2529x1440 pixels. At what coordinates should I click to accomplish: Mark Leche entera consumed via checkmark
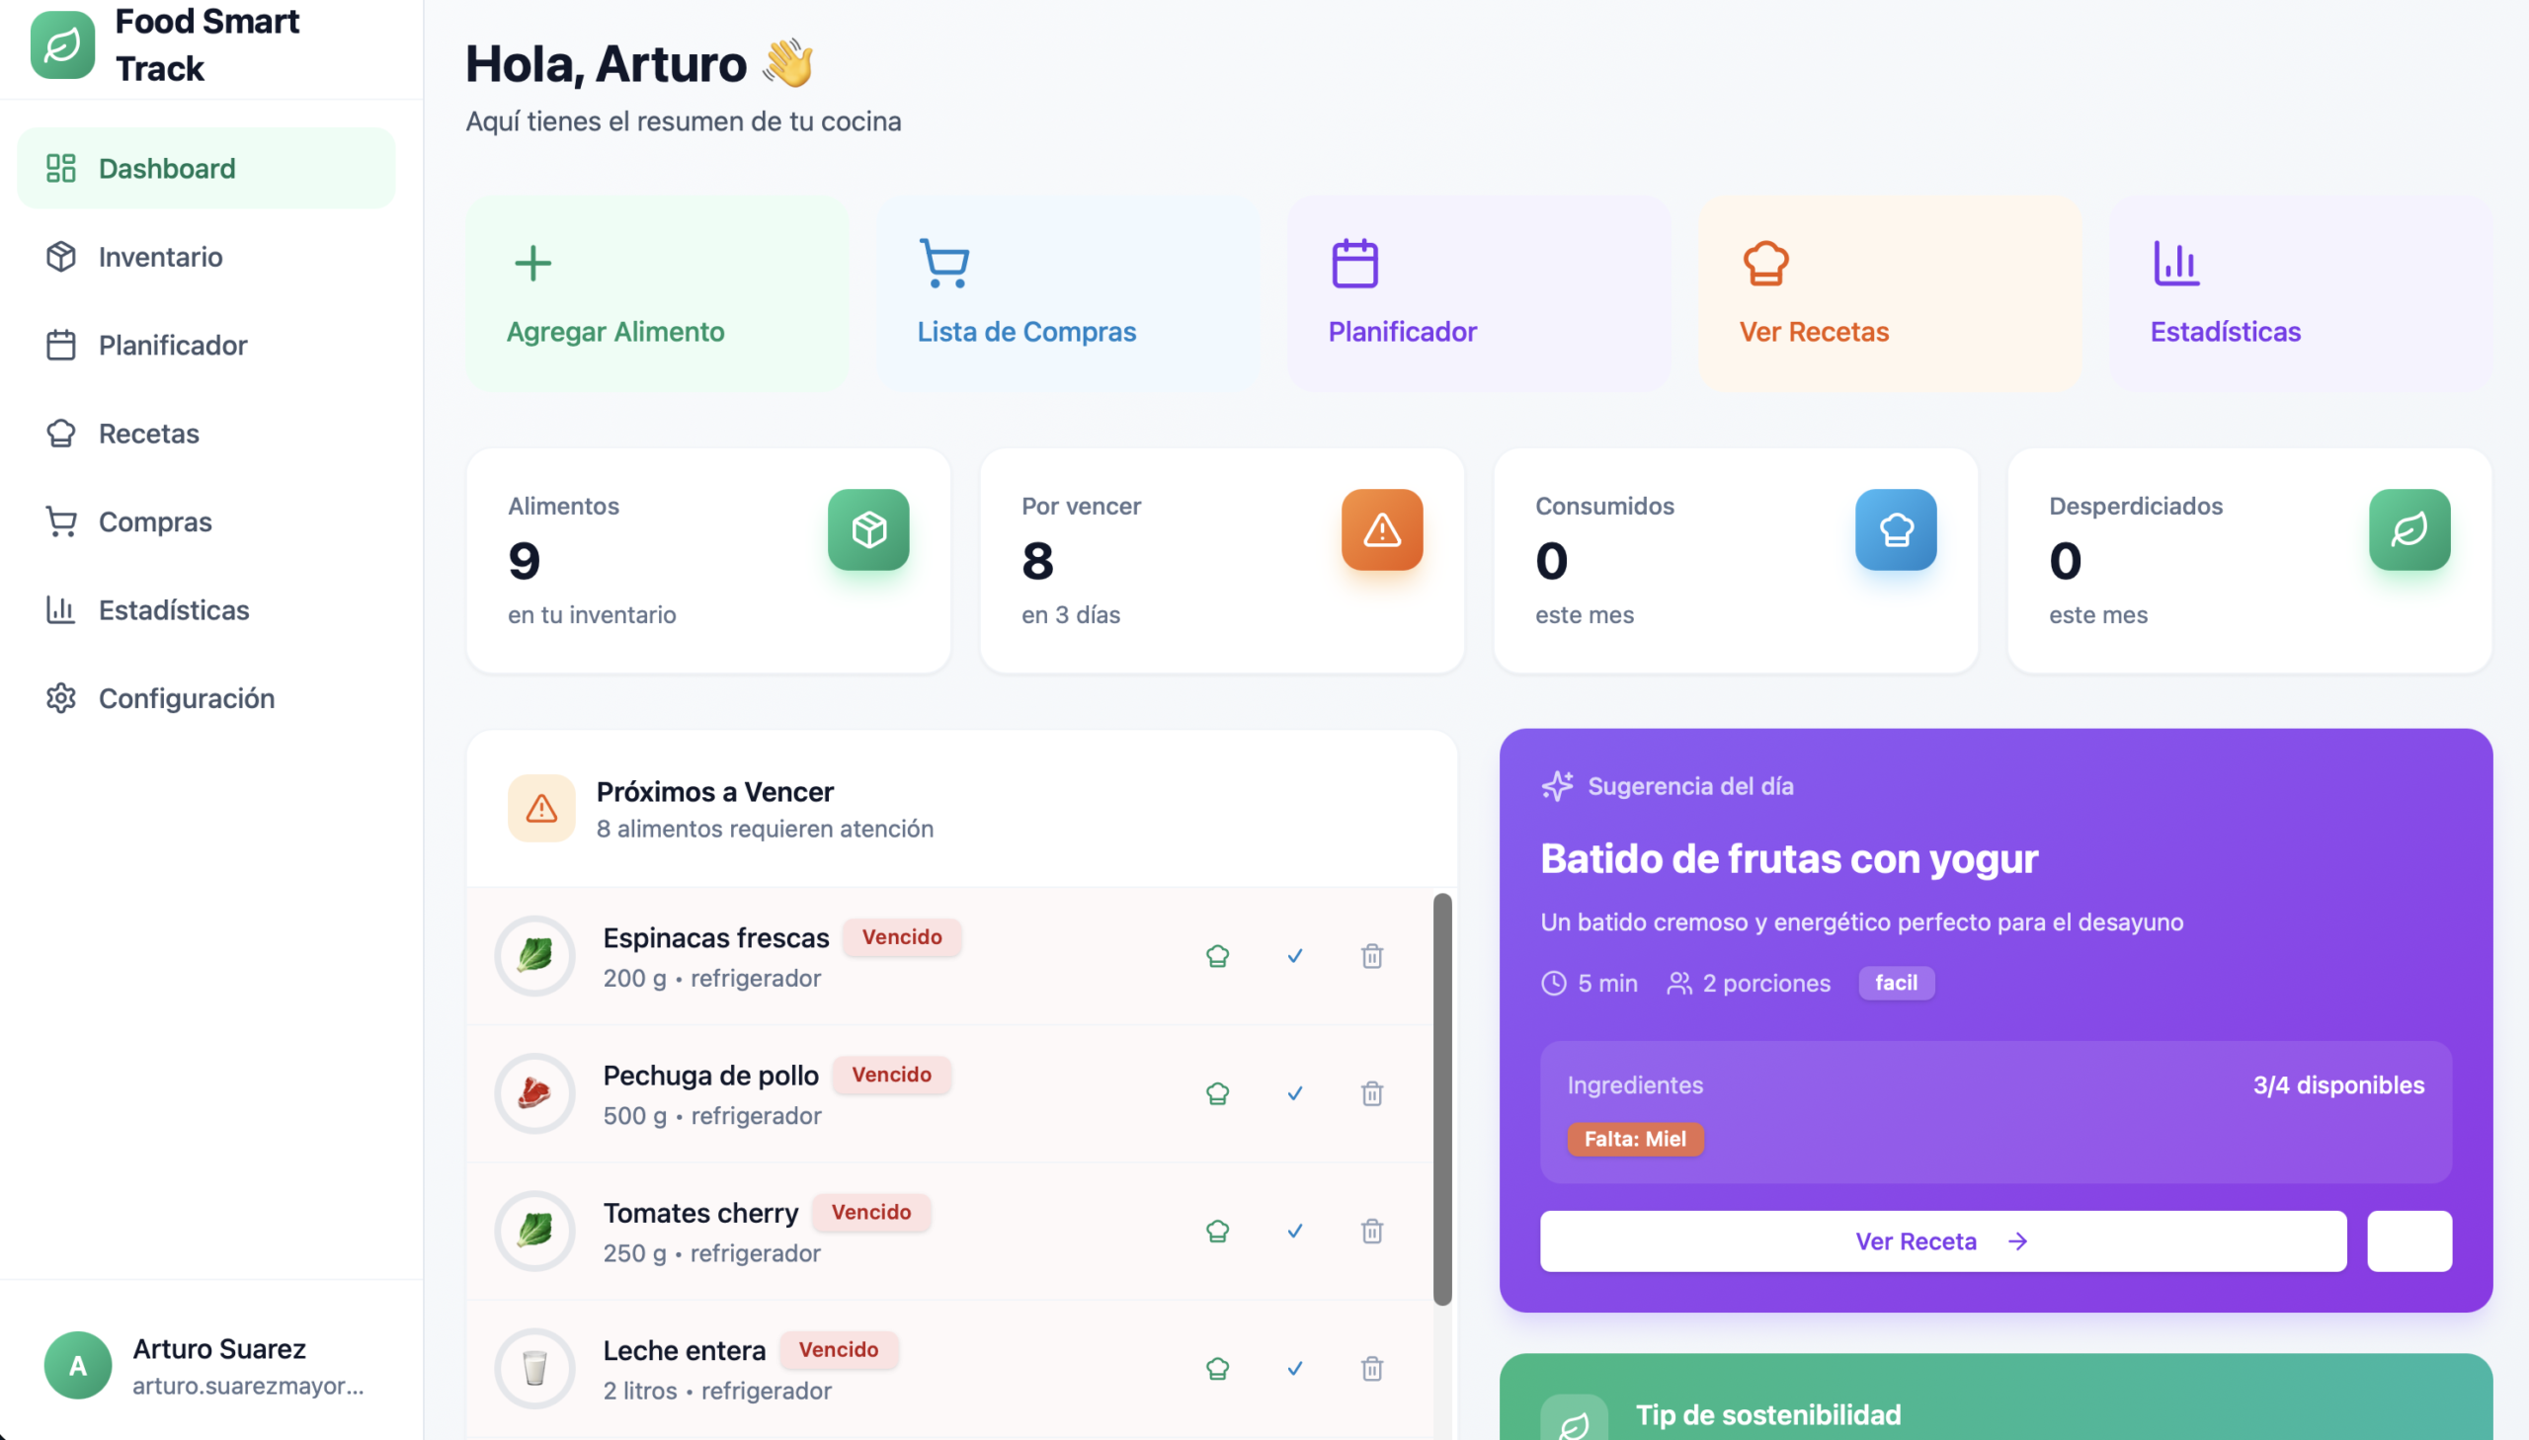pyautogui.click(x=1294, y=1368)
